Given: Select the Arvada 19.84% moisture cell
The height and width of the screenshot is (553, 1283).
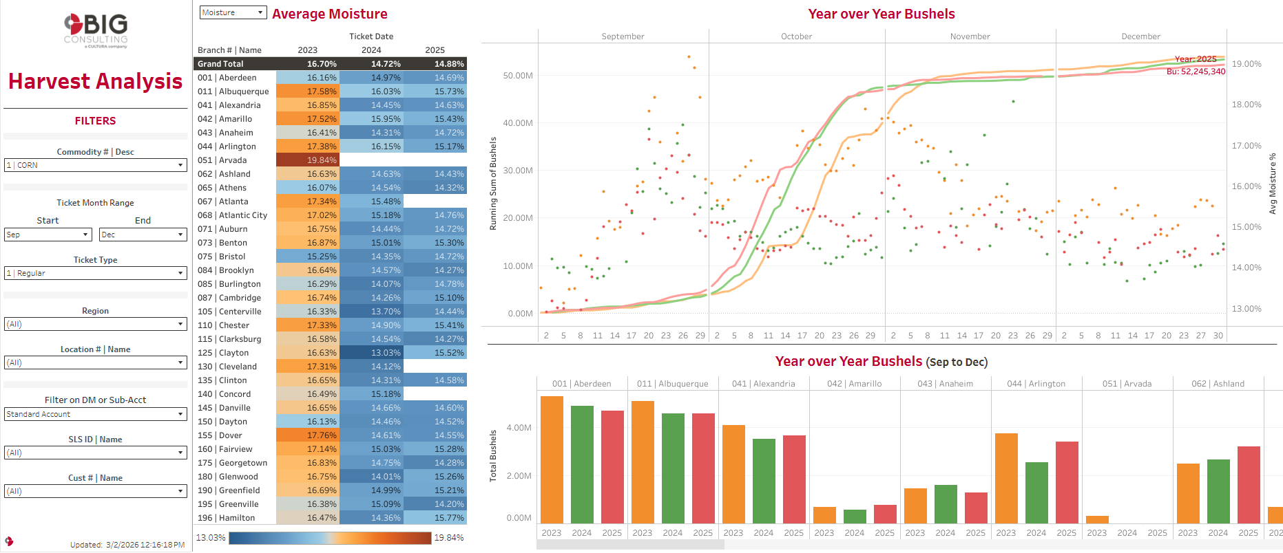Looking at the screenshot, I should click(308, 160).
